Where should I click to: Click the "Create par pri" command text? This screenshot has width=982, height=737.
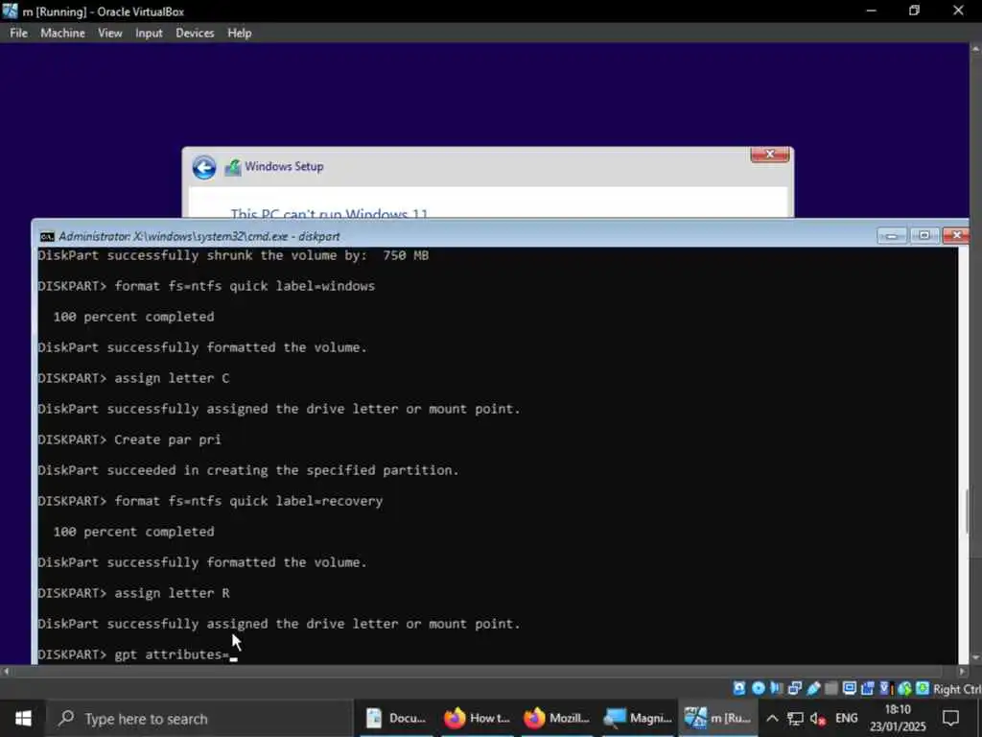(167, 440)
